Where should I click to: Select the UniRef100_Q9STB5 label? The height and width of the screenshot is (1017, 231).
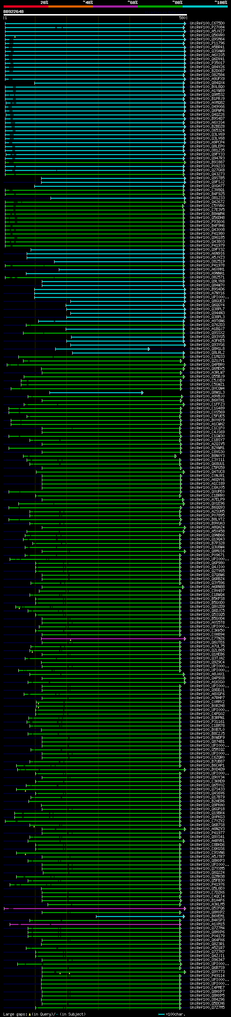coord(207,178)
